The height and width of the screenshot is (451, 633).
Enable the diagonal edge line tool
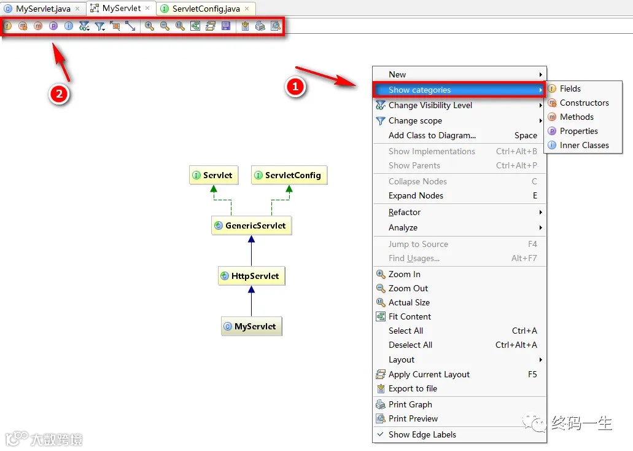tap(130, 26)
